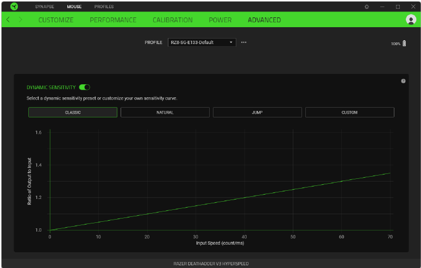Expand the profile dropdown RZB-SG-E133-Default

[x=202, y=42]
